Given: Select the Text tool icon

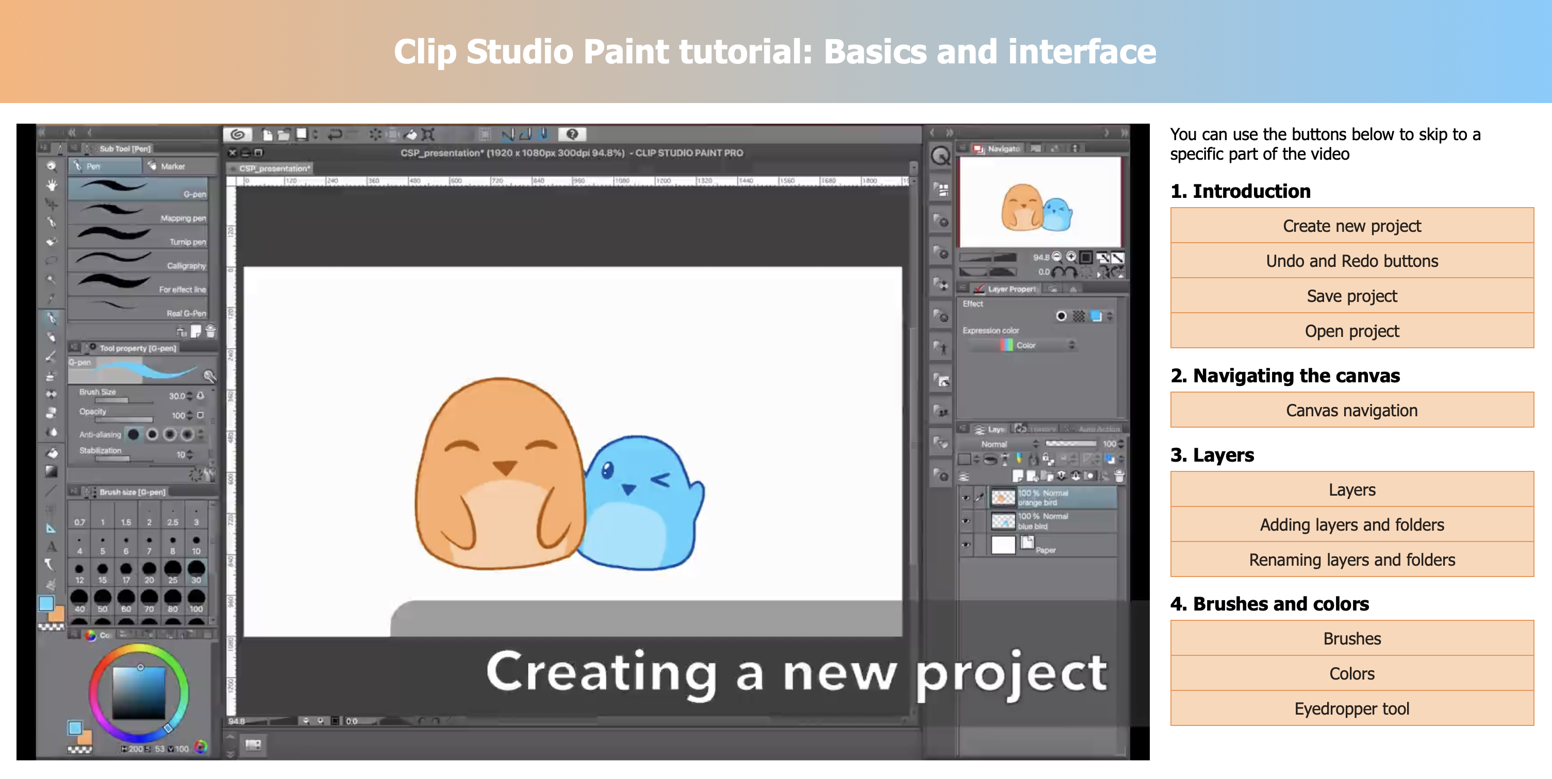Looking at the screenshot, I should click(x=52, y=547).
